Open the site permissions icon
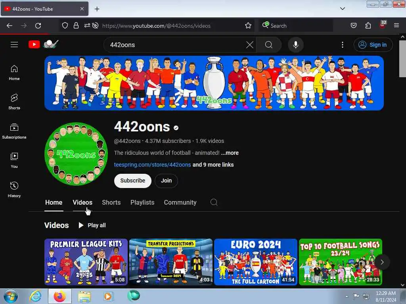The height and width of the screenshot is (304, 406). (x=87, y=26)
